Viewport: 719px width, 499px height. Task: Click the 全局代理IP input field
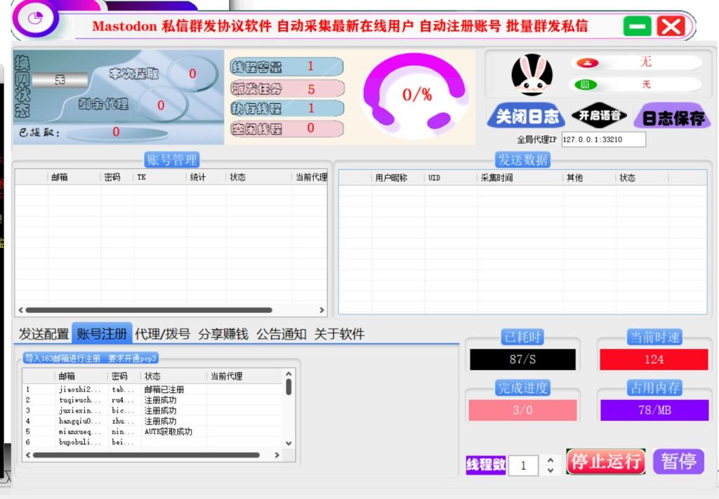coord(602,140)
